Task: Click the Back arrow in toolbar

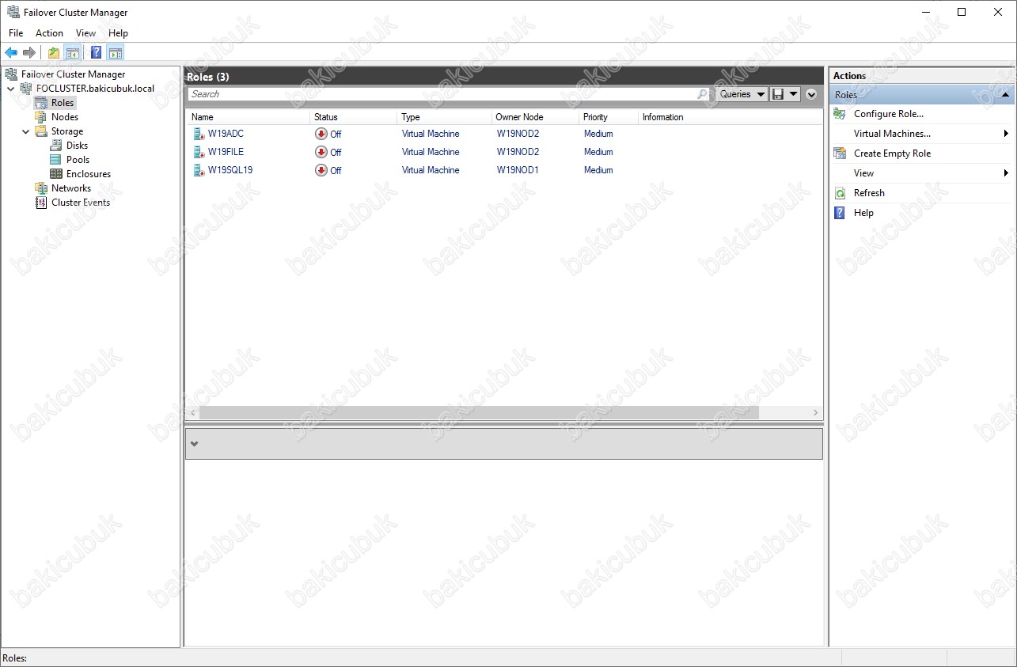Action: point(11,53)
